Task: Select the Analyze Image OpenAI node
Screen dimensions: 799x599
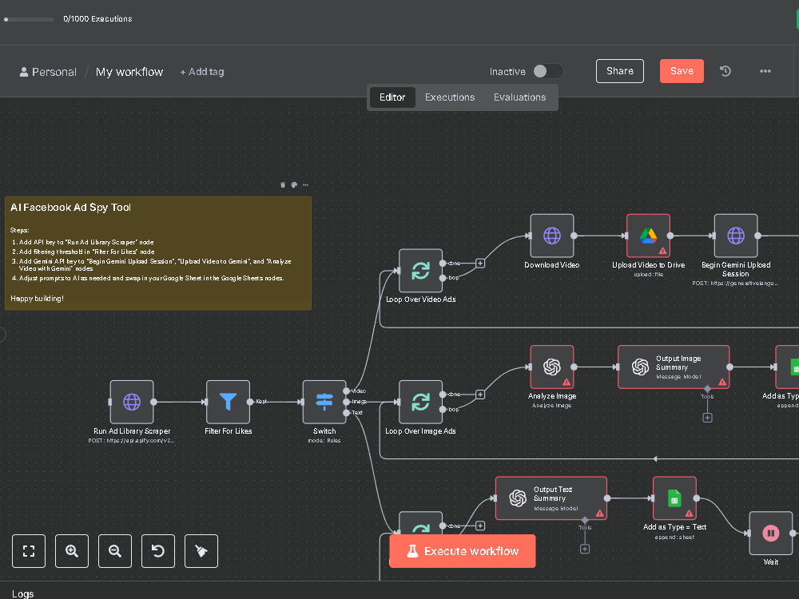Action: click(552, 367)
